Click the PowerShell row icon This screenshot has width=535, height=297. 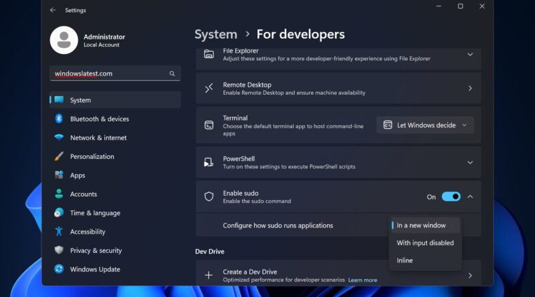tap(209, 162)
